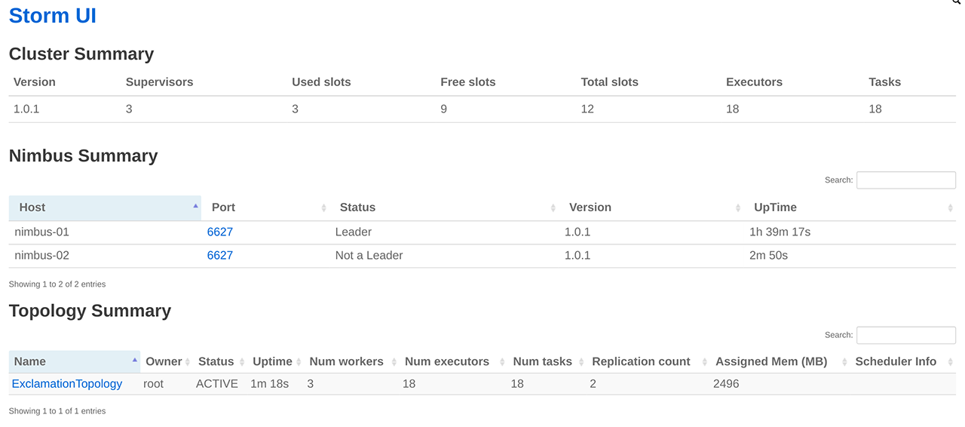Sort topologies by Owner column

164,361
